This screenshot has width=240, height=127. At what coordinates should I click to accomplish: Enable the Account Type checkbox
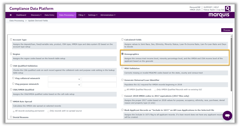[11, 40]
